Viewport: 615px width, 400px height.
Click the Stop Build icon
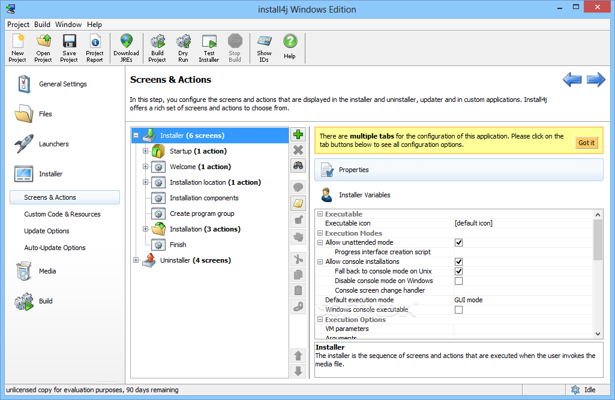[x=235, y=48]
